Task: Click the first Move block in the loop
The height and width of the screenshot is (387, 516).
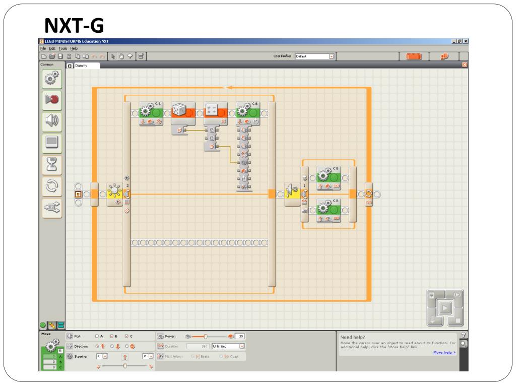Action: click(x=151, y=113)
